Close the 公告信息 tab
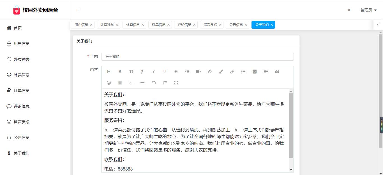This screenshot has width=383, height=175. pos(246,25)
